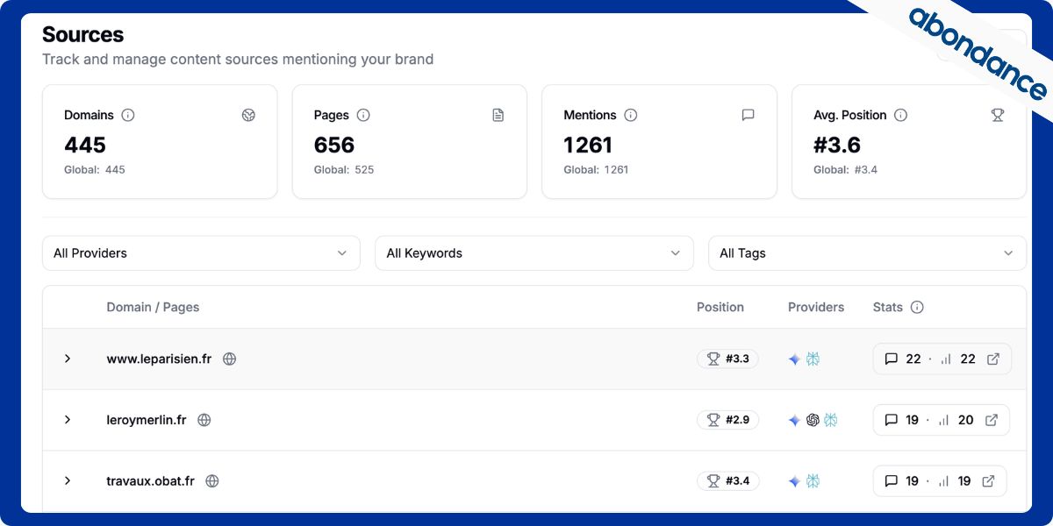Click the ChatGPT provider icon in leroymerlin row
Image resolution: width=1053 pixels, height=526 pixels.
[x=813, y=420]
